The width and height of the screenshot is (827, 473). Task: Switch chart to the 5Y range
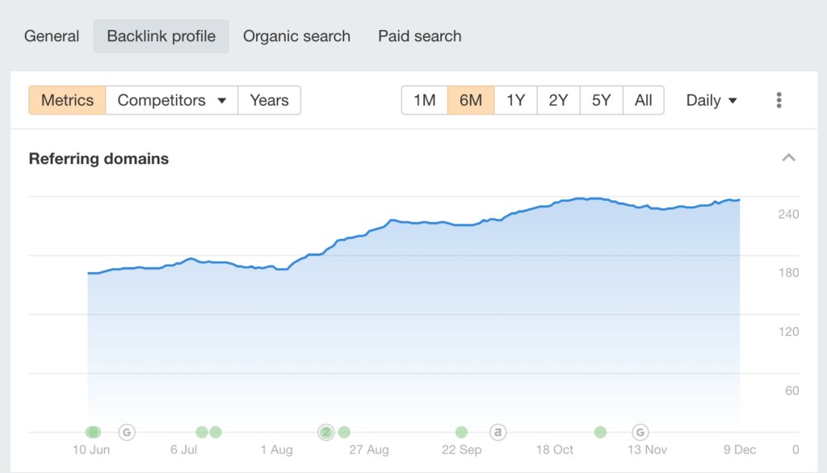click(601, 99)
